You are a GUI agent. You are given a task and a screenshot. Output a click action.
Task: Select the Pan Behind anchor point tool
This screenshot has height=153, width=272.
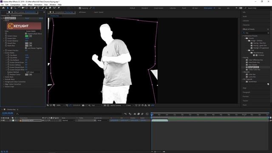(26, 8)
